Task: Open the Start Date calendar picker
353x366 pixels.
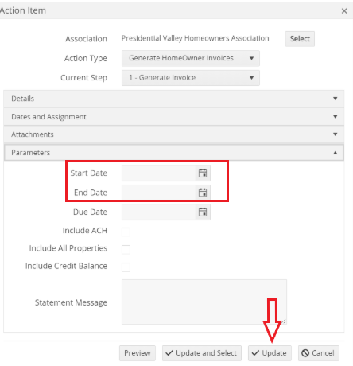Action: tap(203, 173)
